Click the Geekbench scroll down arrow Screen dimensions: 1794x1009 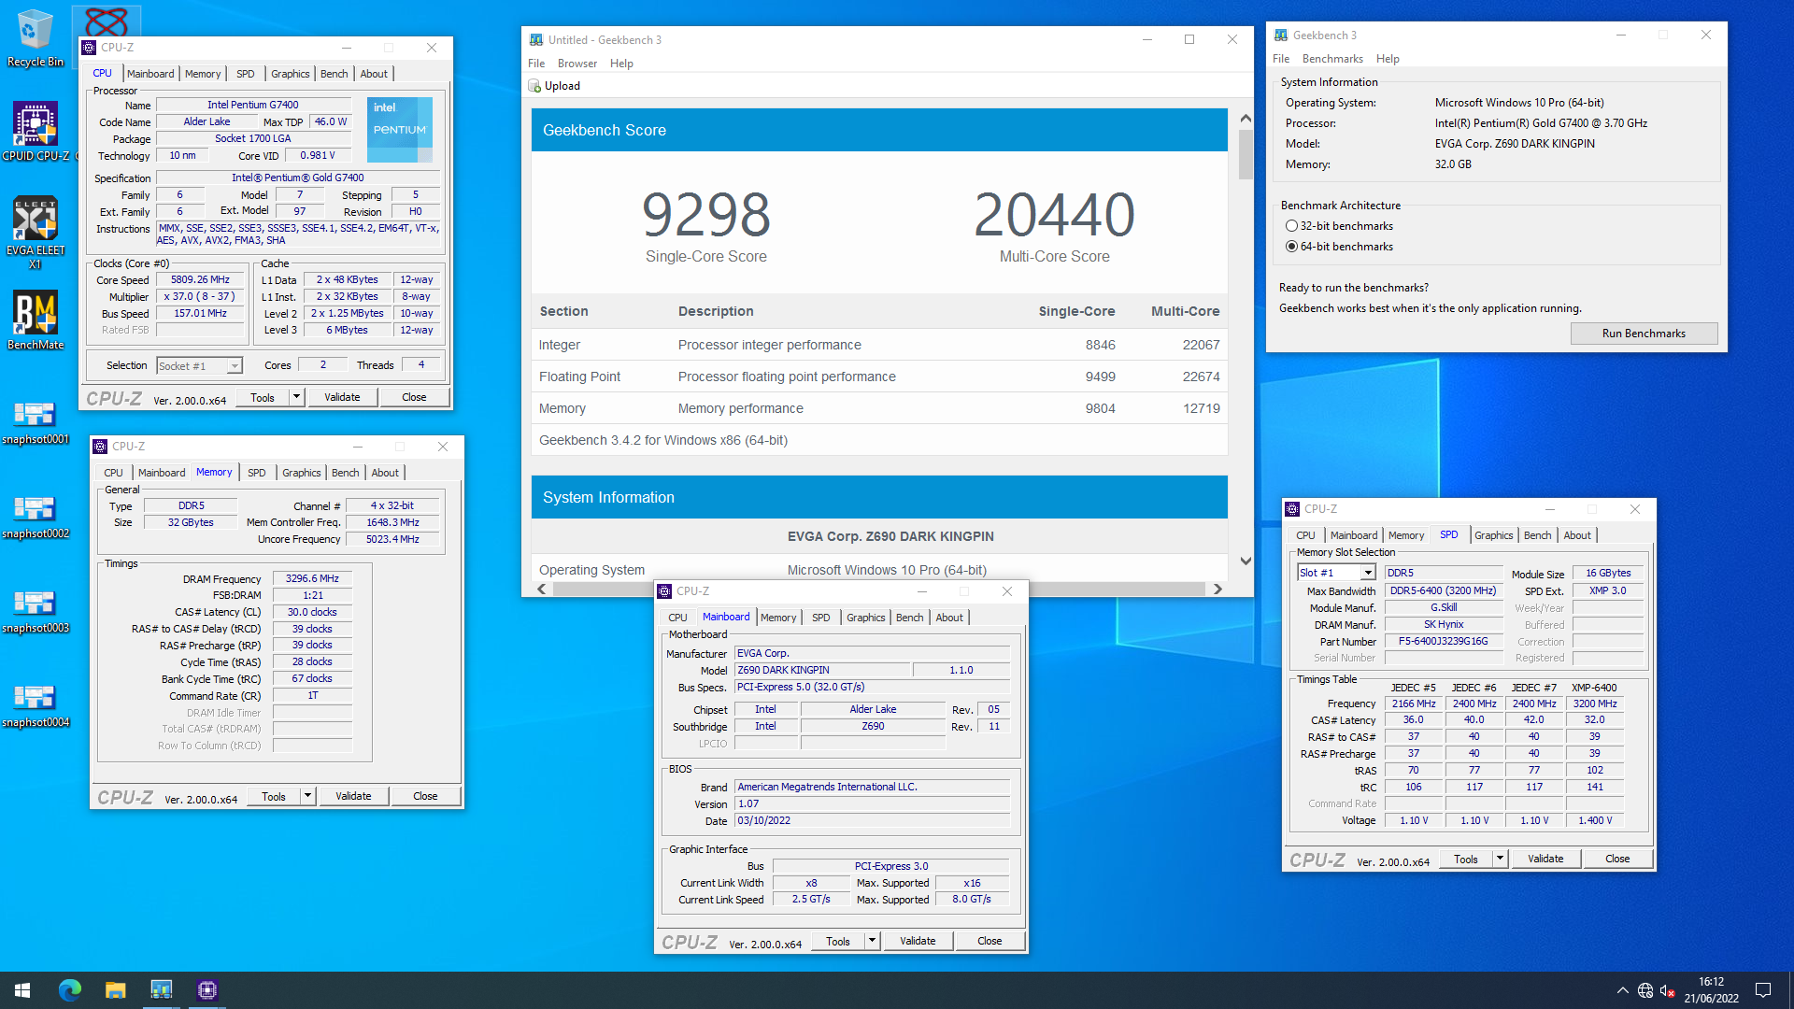click(1246, 561)
